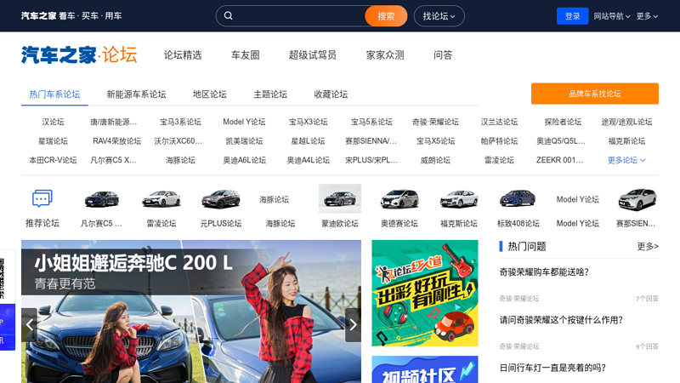Image resolution: width=680 pixels, height=383 pixels.
Task: Open 奥迪A4L论坛 link
Action: [x=308, y=160]
